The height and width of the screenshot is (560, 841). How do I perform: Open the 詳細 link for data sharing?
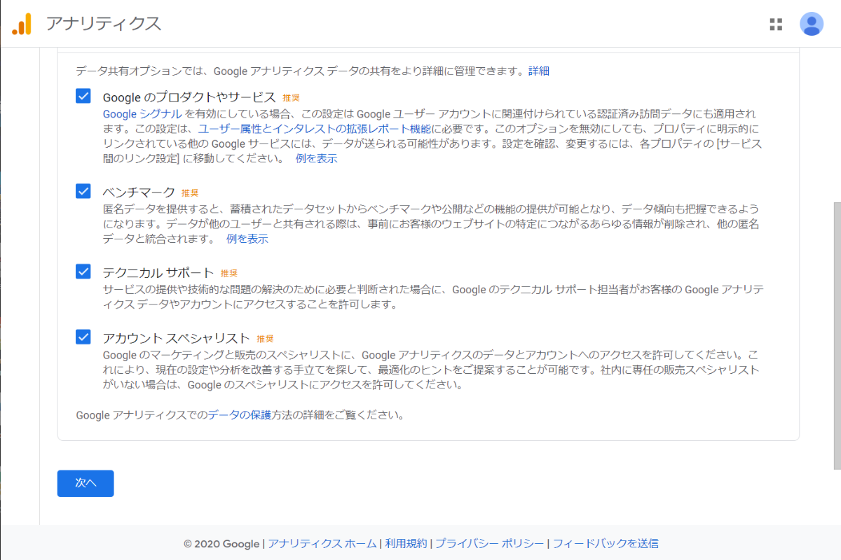539,71
